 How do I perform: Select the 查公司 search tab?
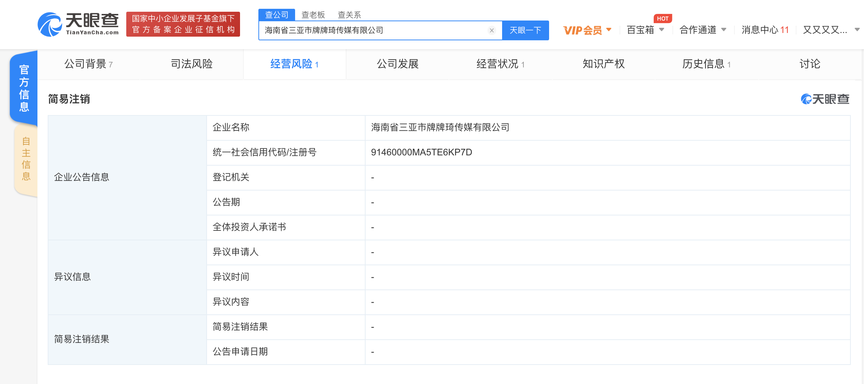277,15
